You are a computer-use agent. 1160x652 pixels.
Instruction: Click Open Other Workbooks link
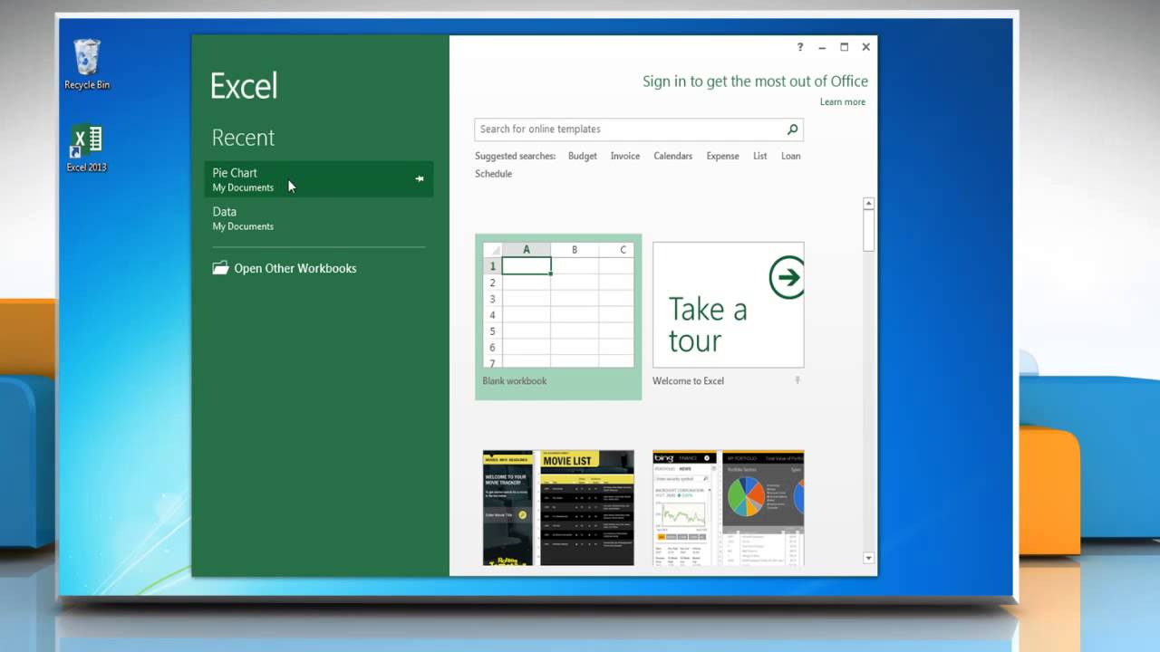point(295,269)
